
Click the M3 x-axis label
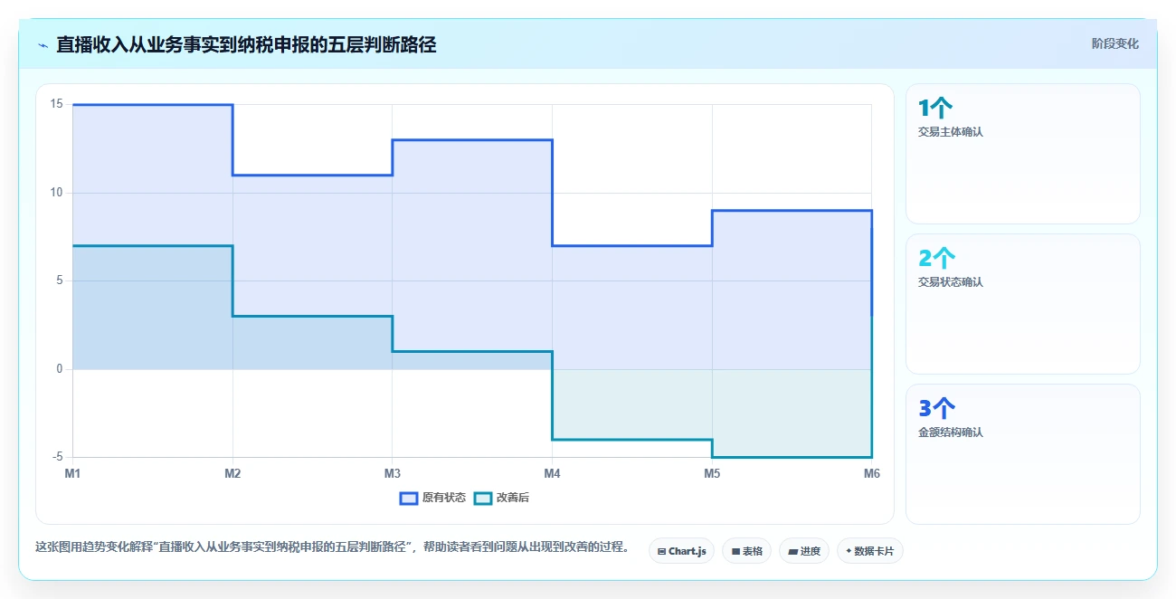393,473
